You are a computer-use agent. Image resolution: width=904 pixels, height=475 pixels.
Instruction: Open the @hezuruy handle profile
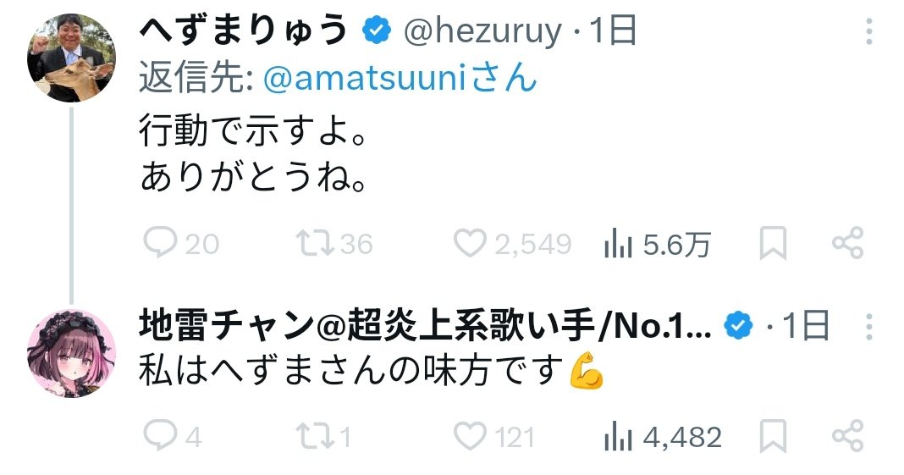point(482,32)
